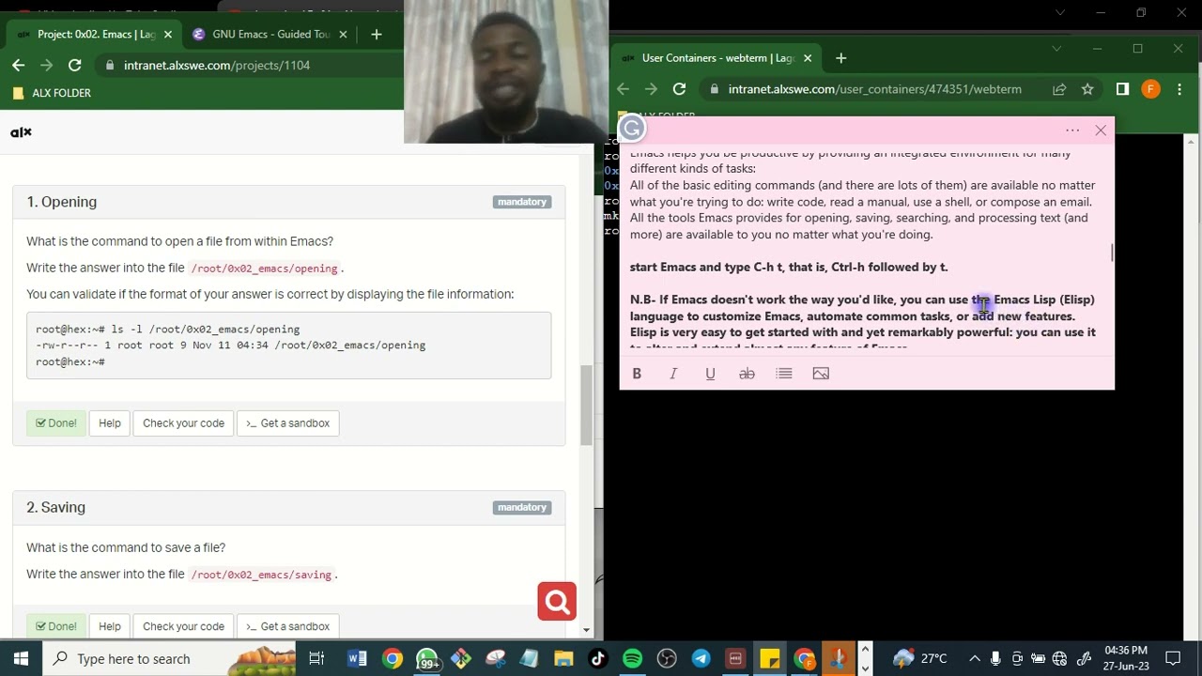1202x676 pixels.
Task: Share the webterm page via address bar icon
Action: pyautogui.click(x=1059, y=89)
